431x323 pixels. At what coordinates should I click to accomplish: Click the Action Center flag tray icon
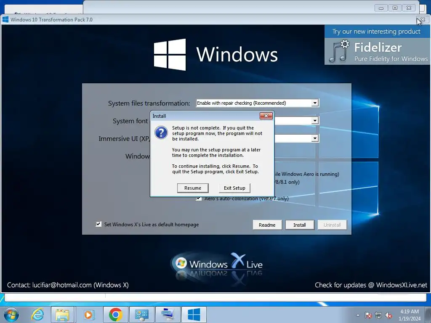[368, 315]
